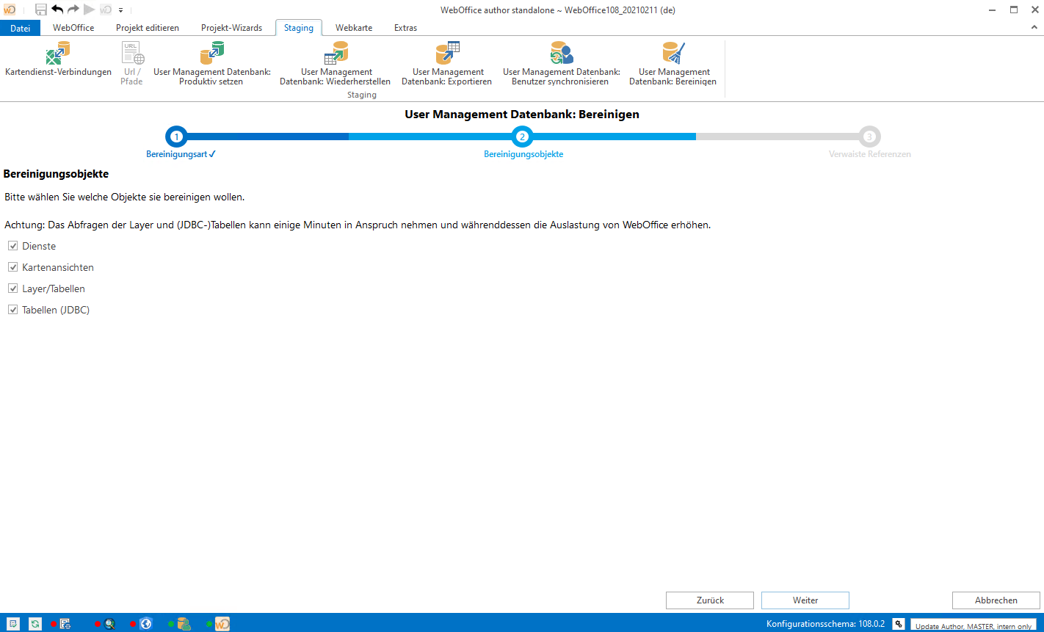The width and height of the screenshot is (1044, 632).
Task: Uncheck the Dienste checkbox
Action: click(12, 246)
